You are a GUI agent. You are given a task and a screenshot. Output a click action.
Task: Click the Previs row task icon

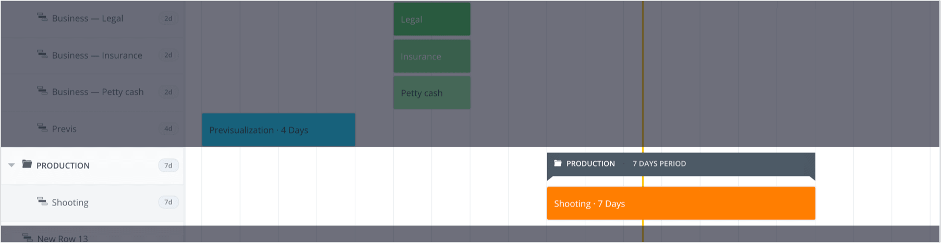tap(42, 127)
